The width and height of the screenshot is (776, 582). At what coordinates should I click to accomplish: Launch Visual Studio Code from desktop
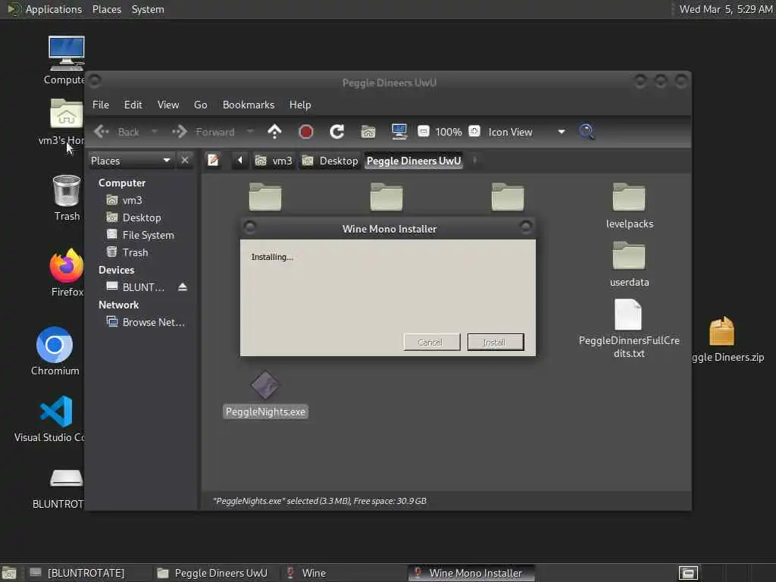tap(52, 418)
